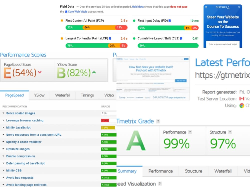
Task: Click bookmark icon beside Largest Contentful Paint
Action: (110, 38)
